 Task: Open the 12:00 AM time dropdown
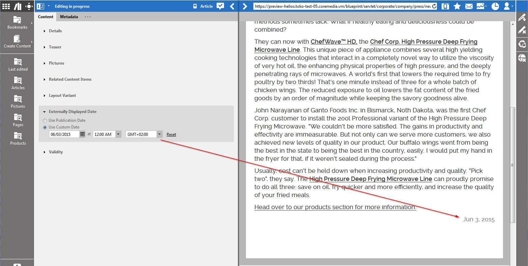[118, 134]
